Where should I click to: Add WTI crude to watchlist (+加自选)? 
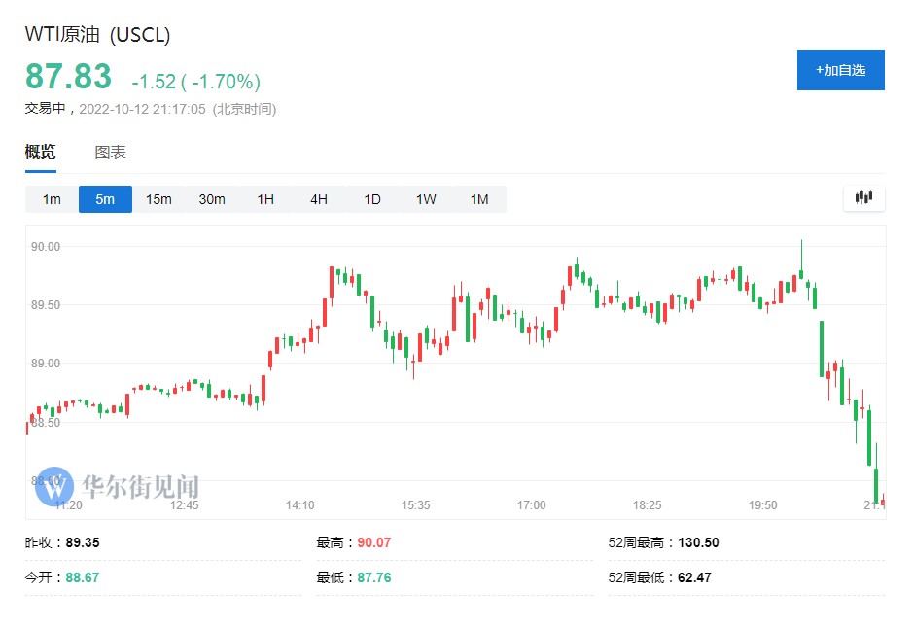coord(840,70)
